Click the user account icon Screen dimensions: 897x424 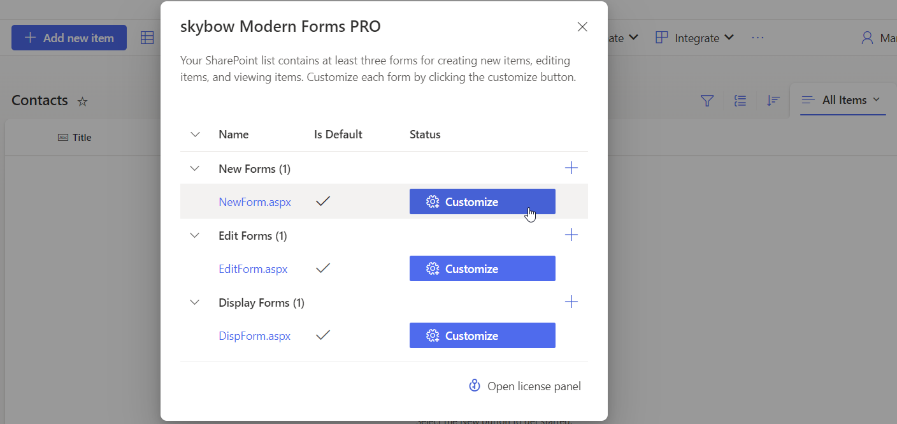point(866,38)
